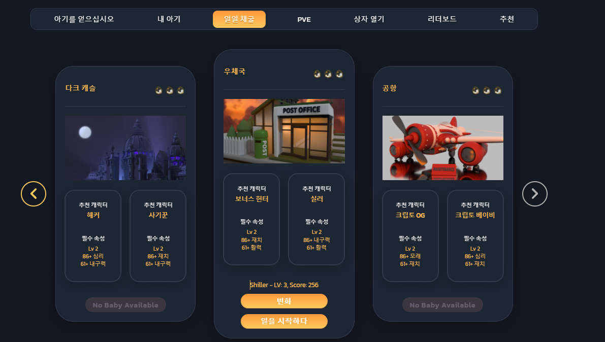Click the 변화 button
The width and height of the screenshot is (605, 342).
(284, 301)
